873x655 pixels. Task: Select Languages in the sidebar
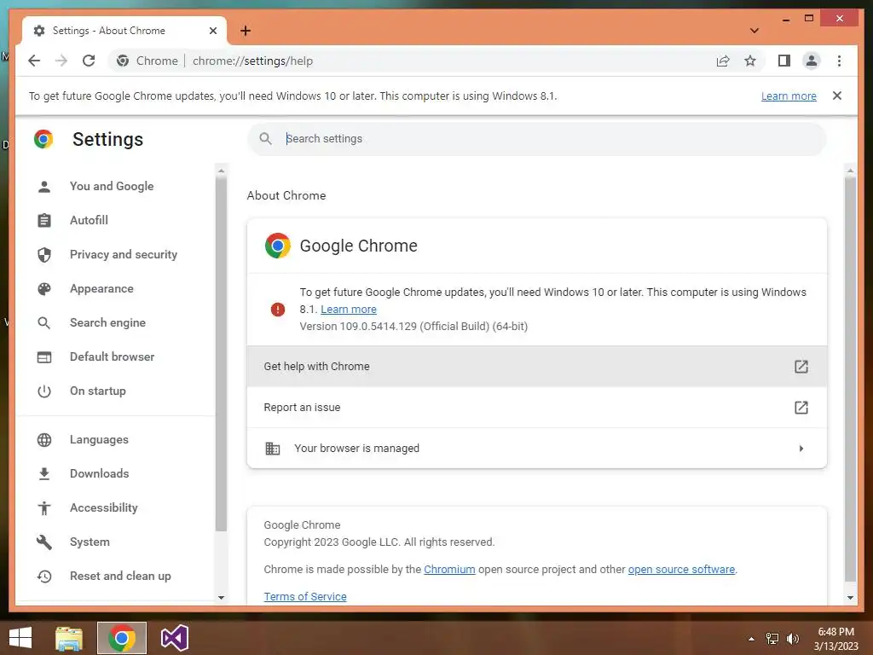(99, 439)
